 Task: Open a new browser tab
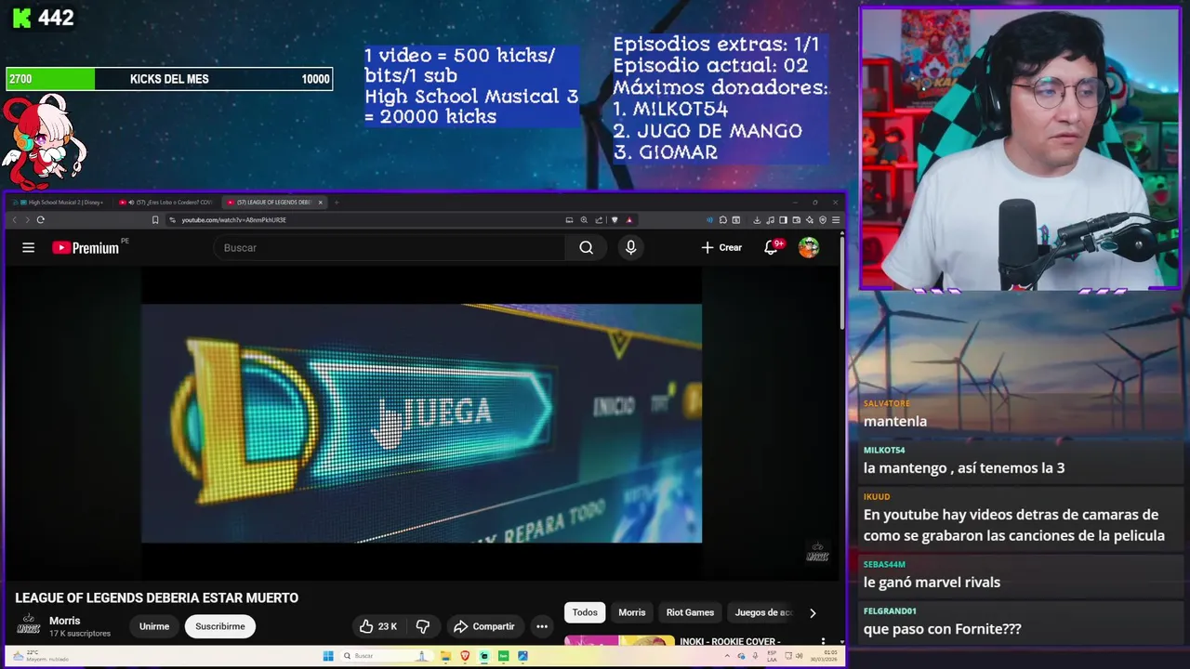[x=337, y=202]
